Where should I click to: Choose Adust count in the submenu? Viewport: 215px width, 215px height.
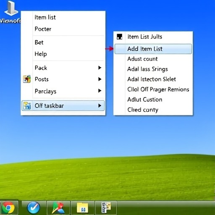153,59
